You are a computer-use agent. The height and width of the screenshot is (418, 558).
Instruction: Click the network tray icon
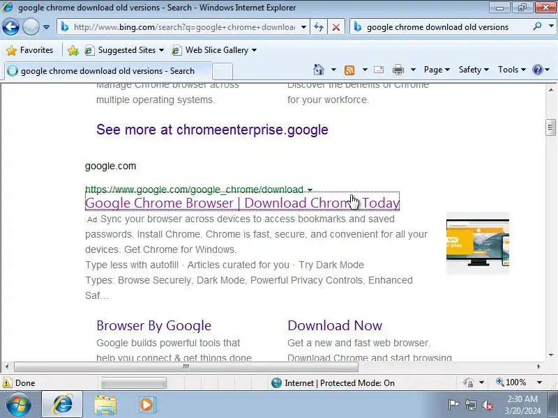pos(470,405)
